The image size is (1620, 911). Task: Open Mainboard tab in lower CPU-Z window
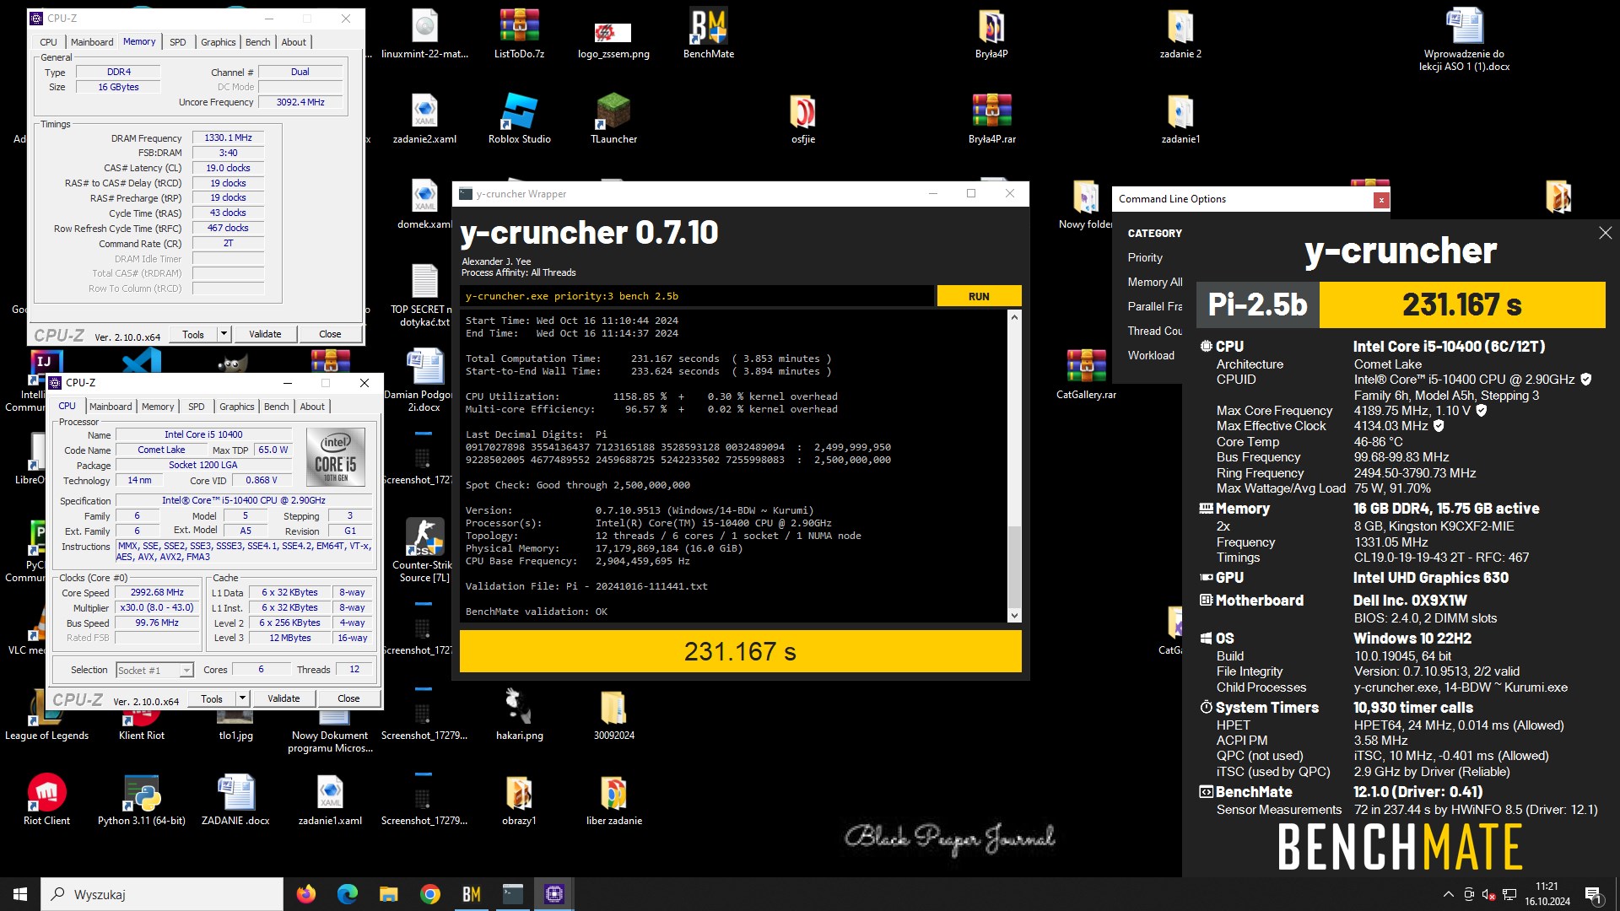coord(111,407)
